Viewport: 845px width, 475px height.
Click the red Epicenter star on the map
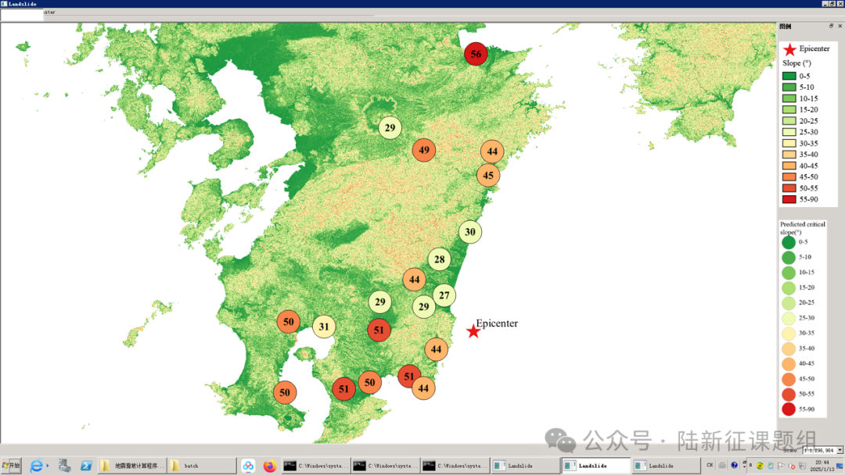click(x=473, y=332)
